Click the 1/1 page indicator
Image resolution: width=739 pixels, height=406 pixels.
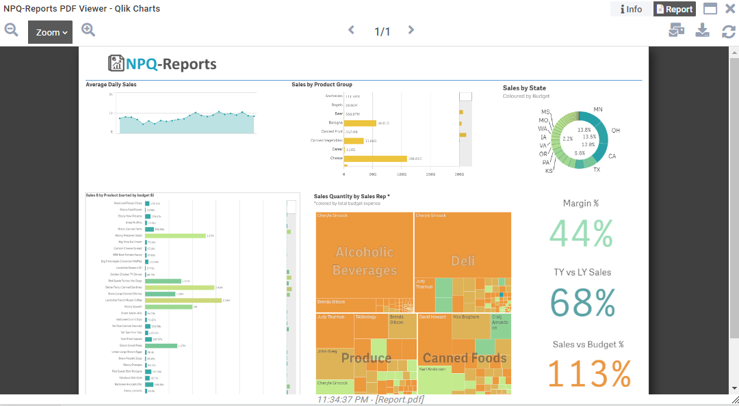[383, 31]
